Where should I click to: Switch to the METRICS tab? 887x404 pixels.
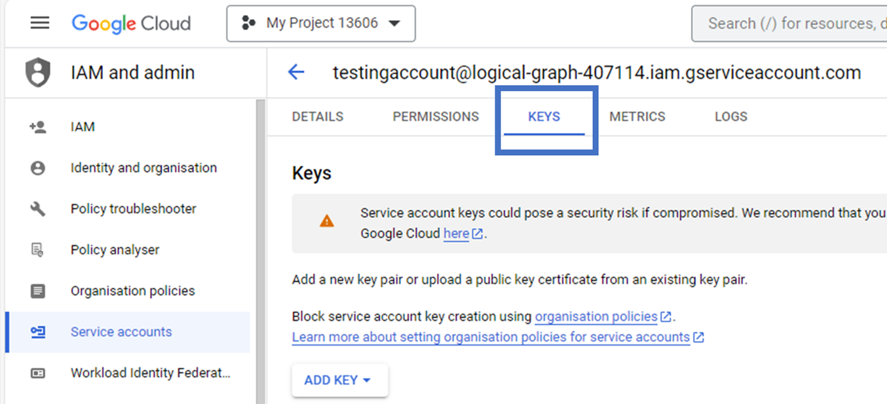click(x=637, y=116)
